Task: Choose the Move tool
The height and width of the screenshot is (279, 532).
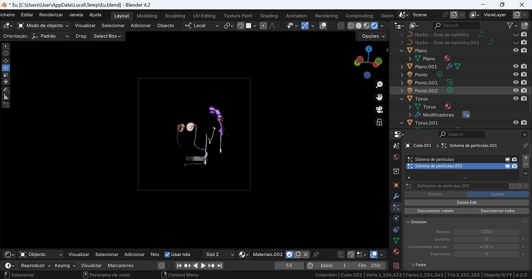Action: pos(6,61)
